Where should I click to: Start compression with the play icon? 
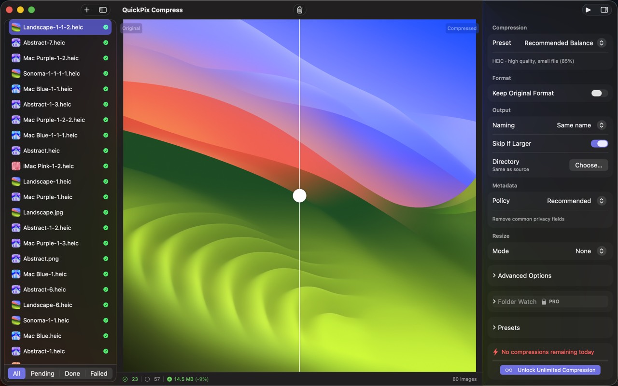click(588, 10)
